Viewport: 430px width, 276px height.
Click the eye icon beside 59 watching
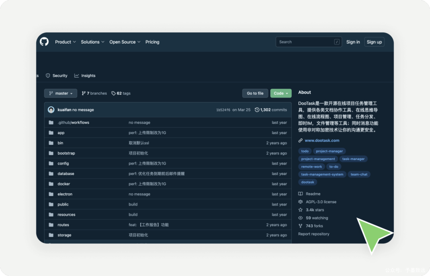click(300, 218)
